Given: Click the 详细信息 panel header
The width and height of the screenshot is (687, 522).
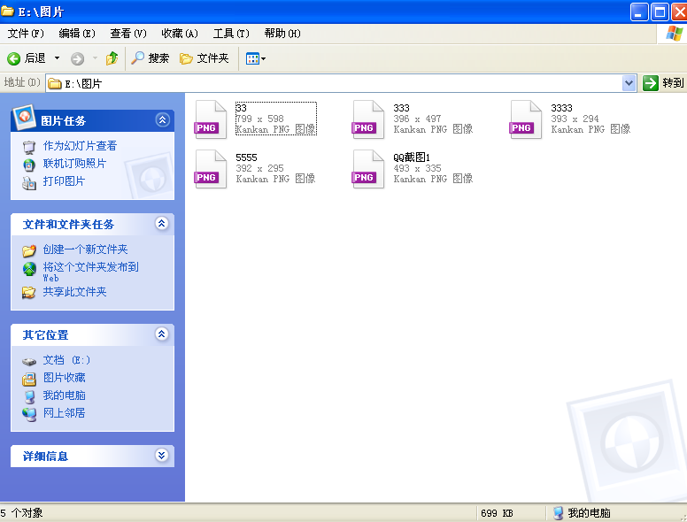Looking at the screenshot, I should (x=92, y=456).
